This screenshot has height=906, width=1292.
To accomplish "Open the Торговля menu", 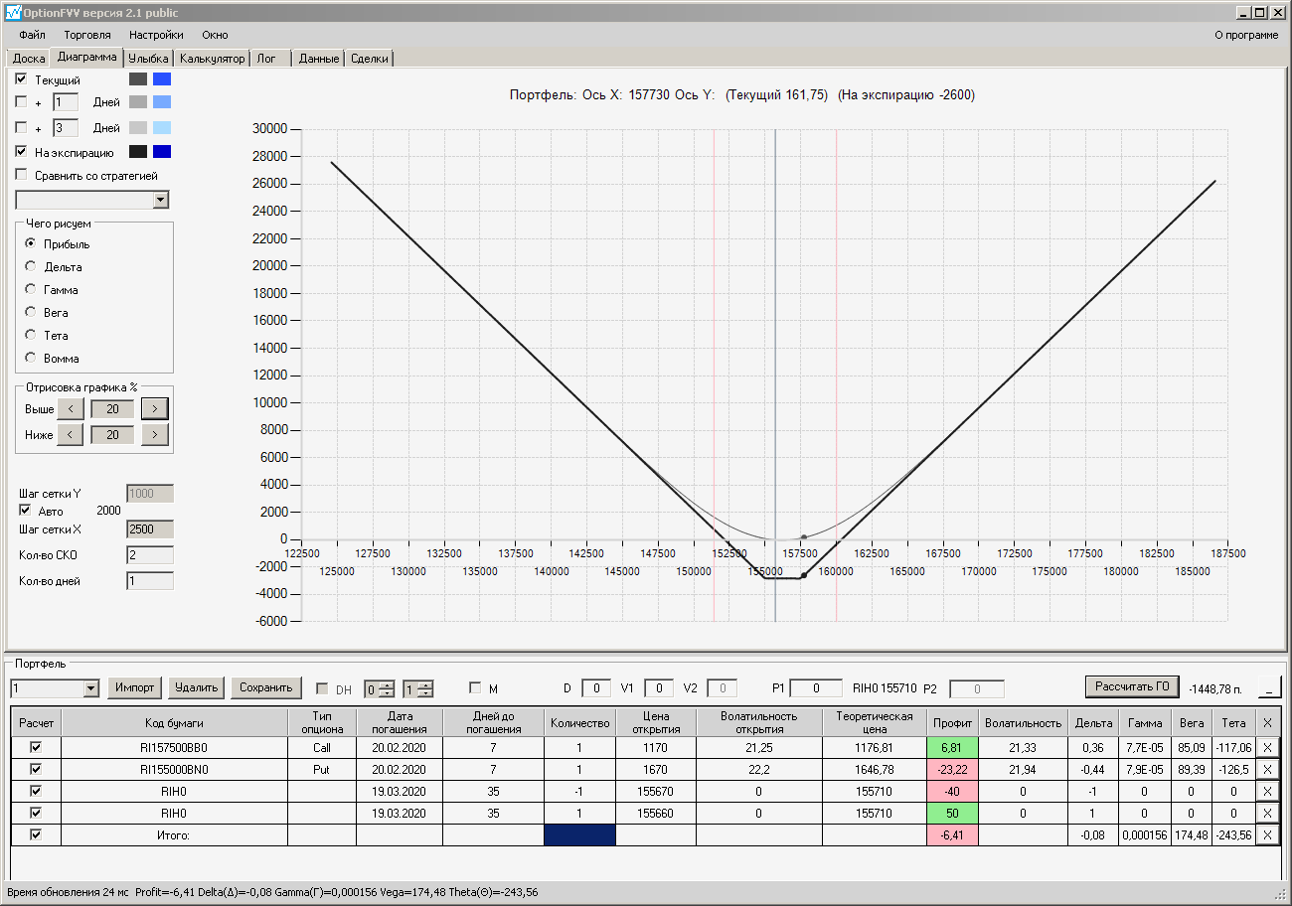I will point(87,35).
